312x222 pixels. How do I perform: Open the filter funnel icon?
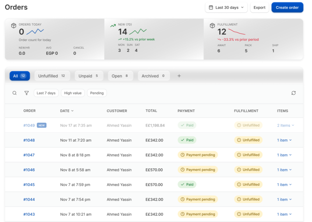(x=27, y=93)
